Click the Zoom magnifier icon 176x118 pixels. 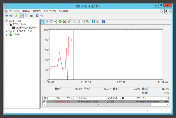point(87,22)
